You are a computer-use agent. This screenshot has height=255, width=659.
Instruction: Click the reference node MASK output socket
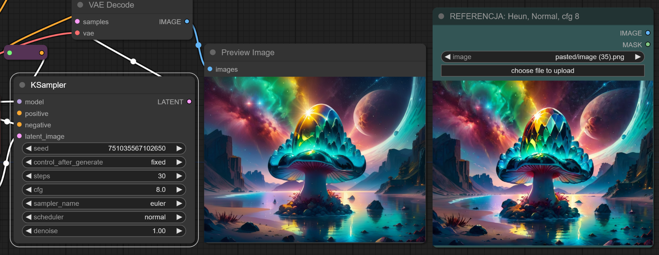pyautogui.click(x=648, y=45)
